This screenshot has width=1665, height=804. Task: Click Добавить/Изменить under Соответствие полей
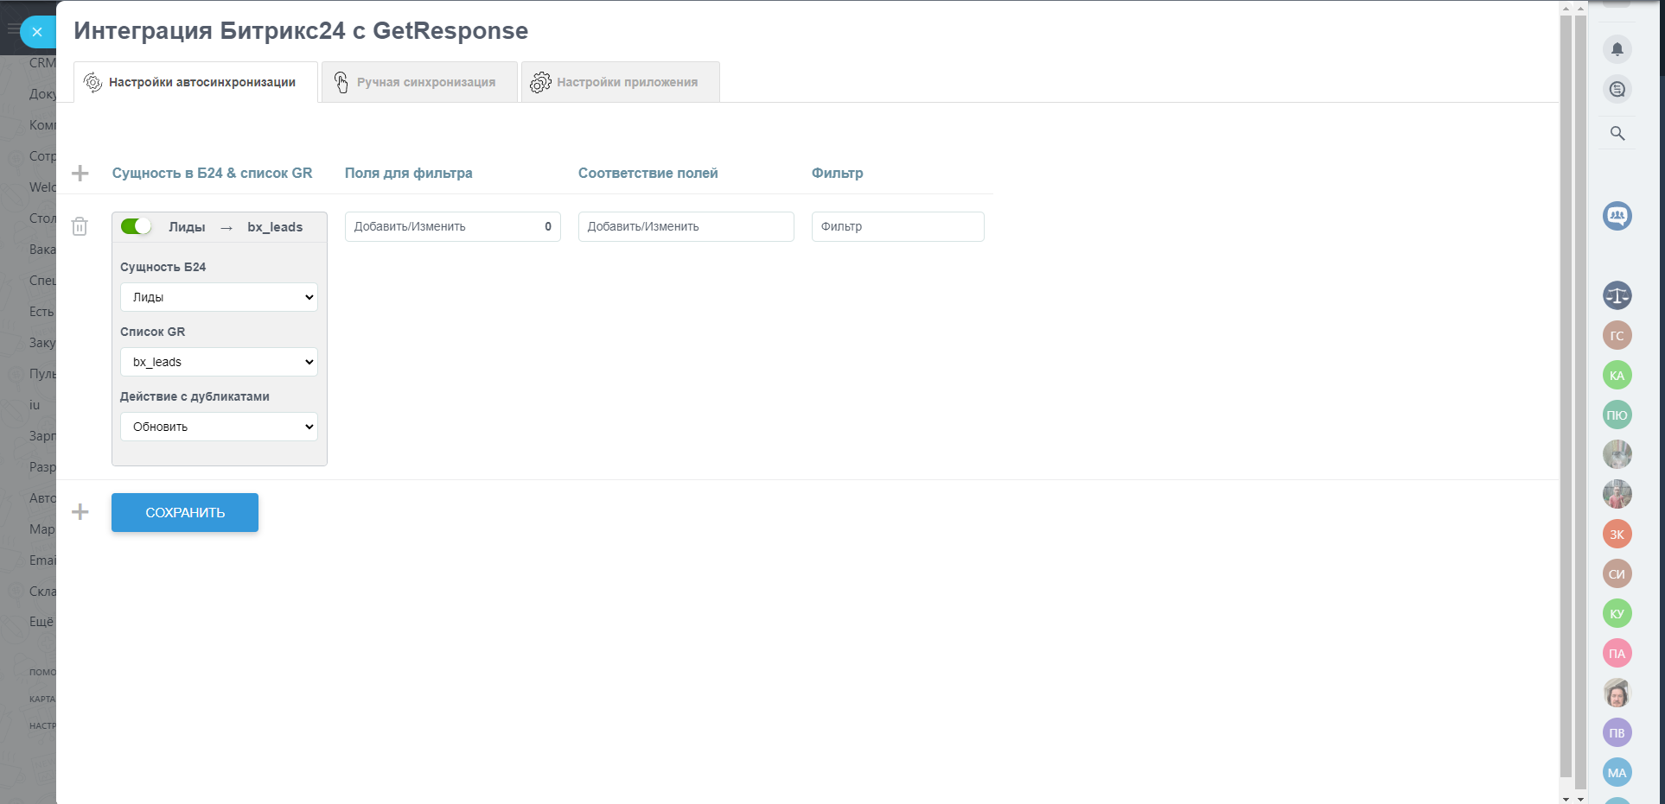click(686, 226)
